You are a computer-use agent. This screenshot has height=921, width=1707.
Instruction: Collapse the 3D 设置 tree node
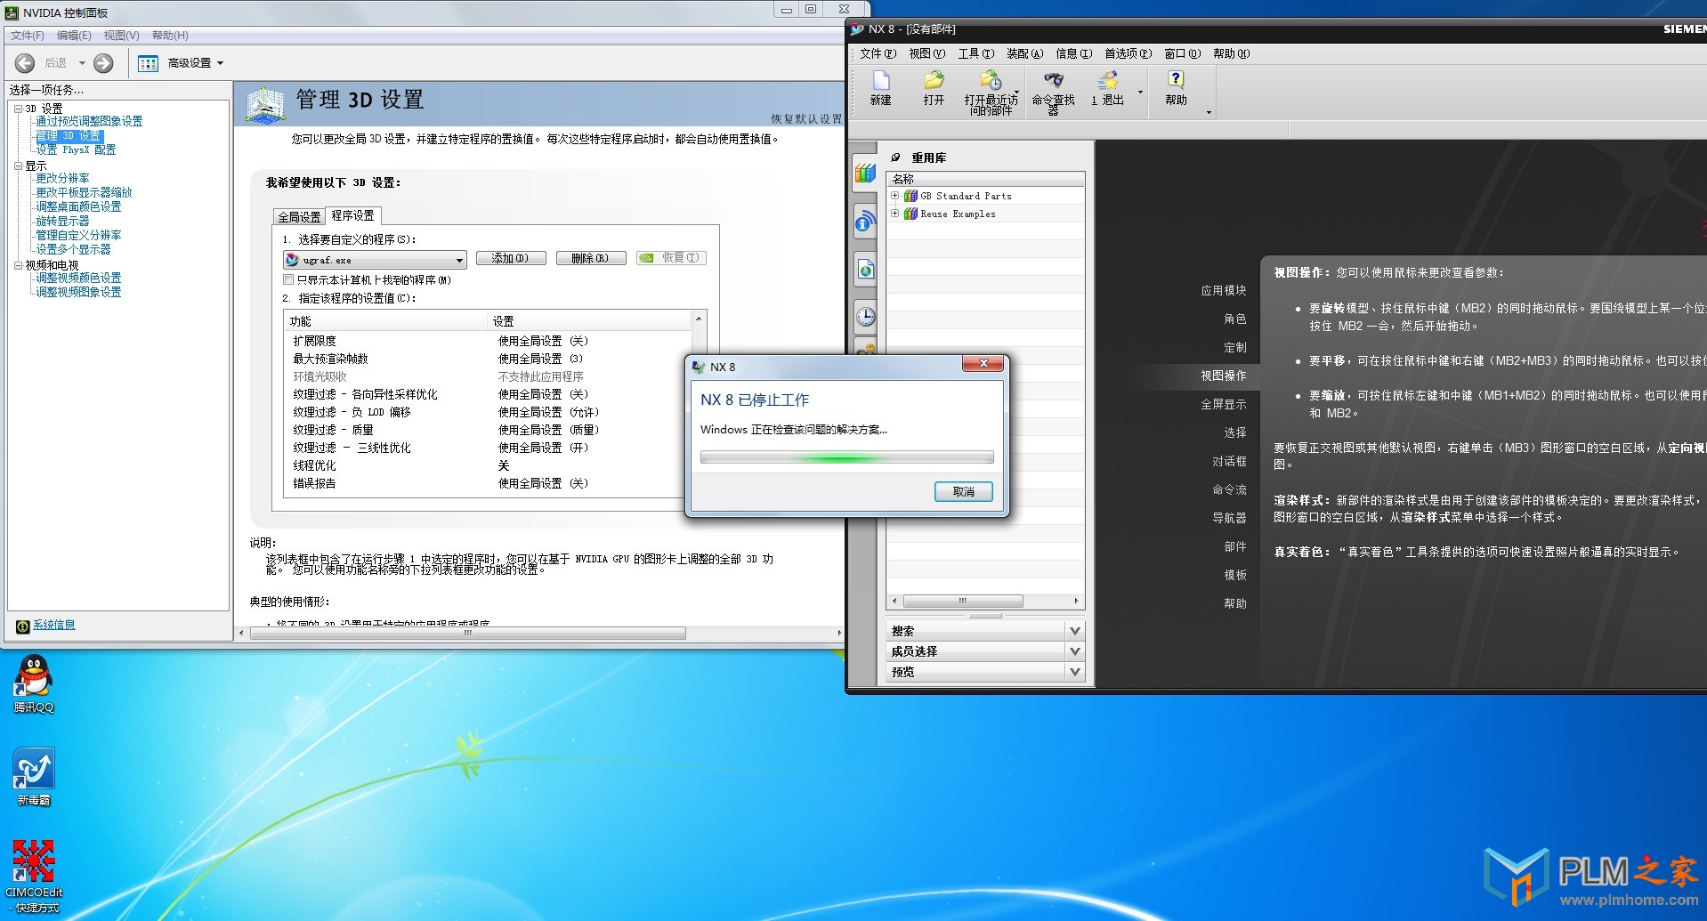18,109
